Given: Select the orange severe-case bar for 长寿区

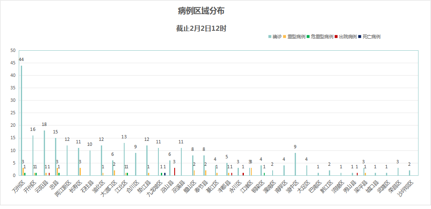Looking at the screenshot, I should click(x=80, y=171).
